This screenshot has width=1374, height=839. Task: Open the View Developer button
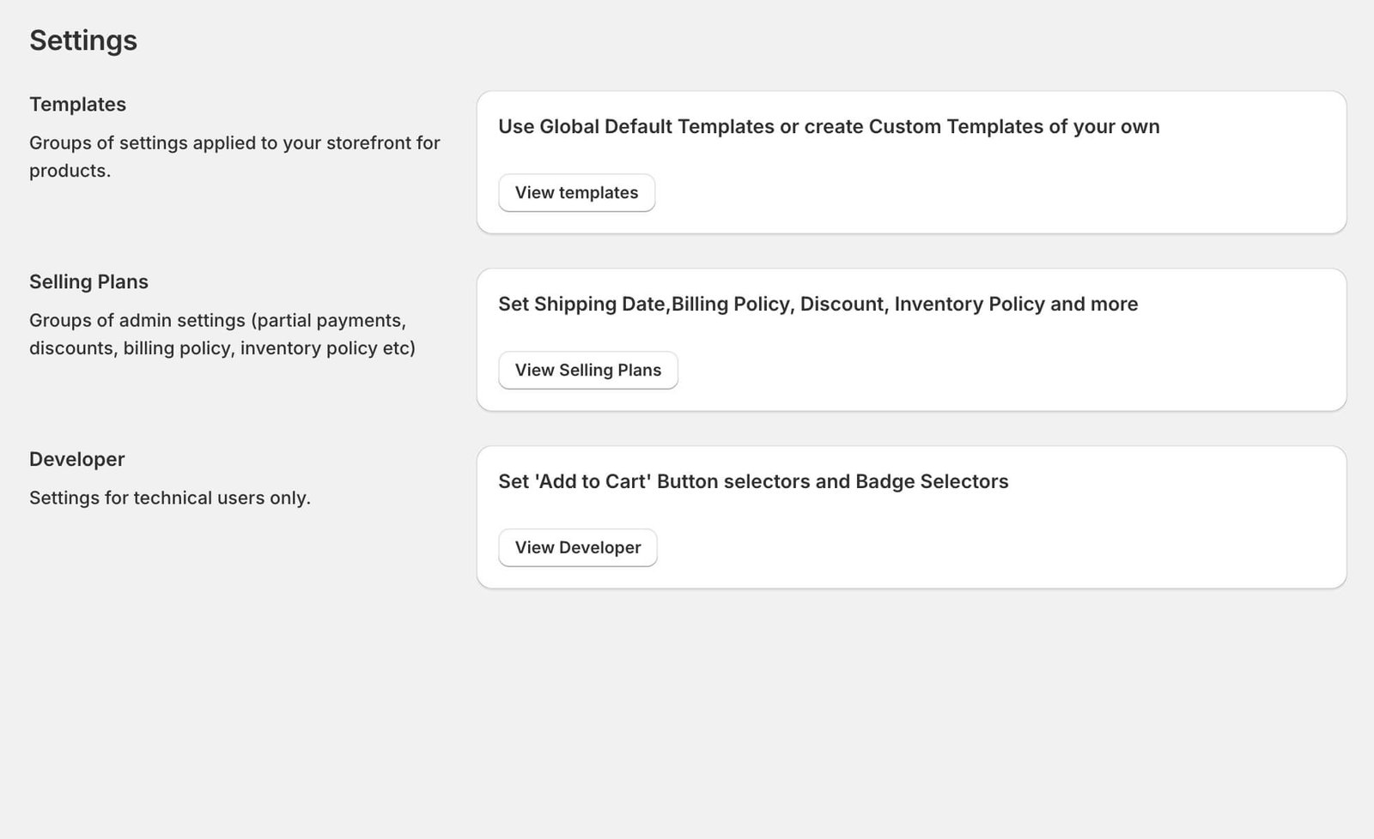[x=578, y=548]
